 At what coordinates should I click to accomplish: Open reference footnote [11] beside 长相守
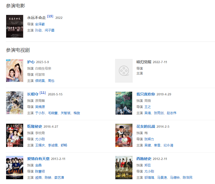[x=43, y=93]
